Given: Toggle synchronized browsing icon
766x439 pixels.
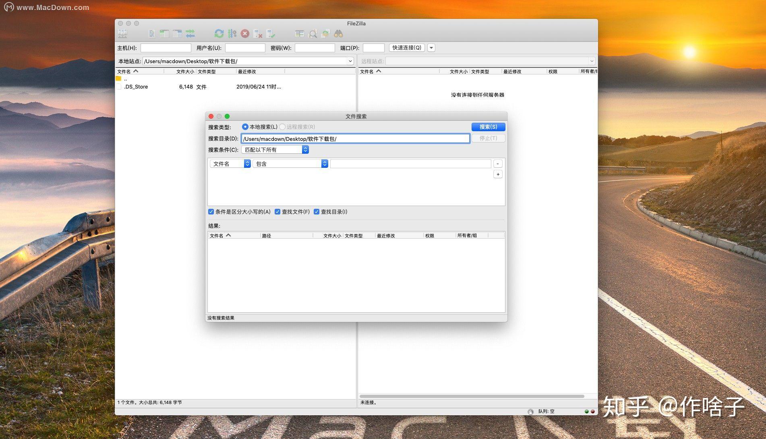Looking at the screenshot, I should pyautogui.click(x=325, y=34).
